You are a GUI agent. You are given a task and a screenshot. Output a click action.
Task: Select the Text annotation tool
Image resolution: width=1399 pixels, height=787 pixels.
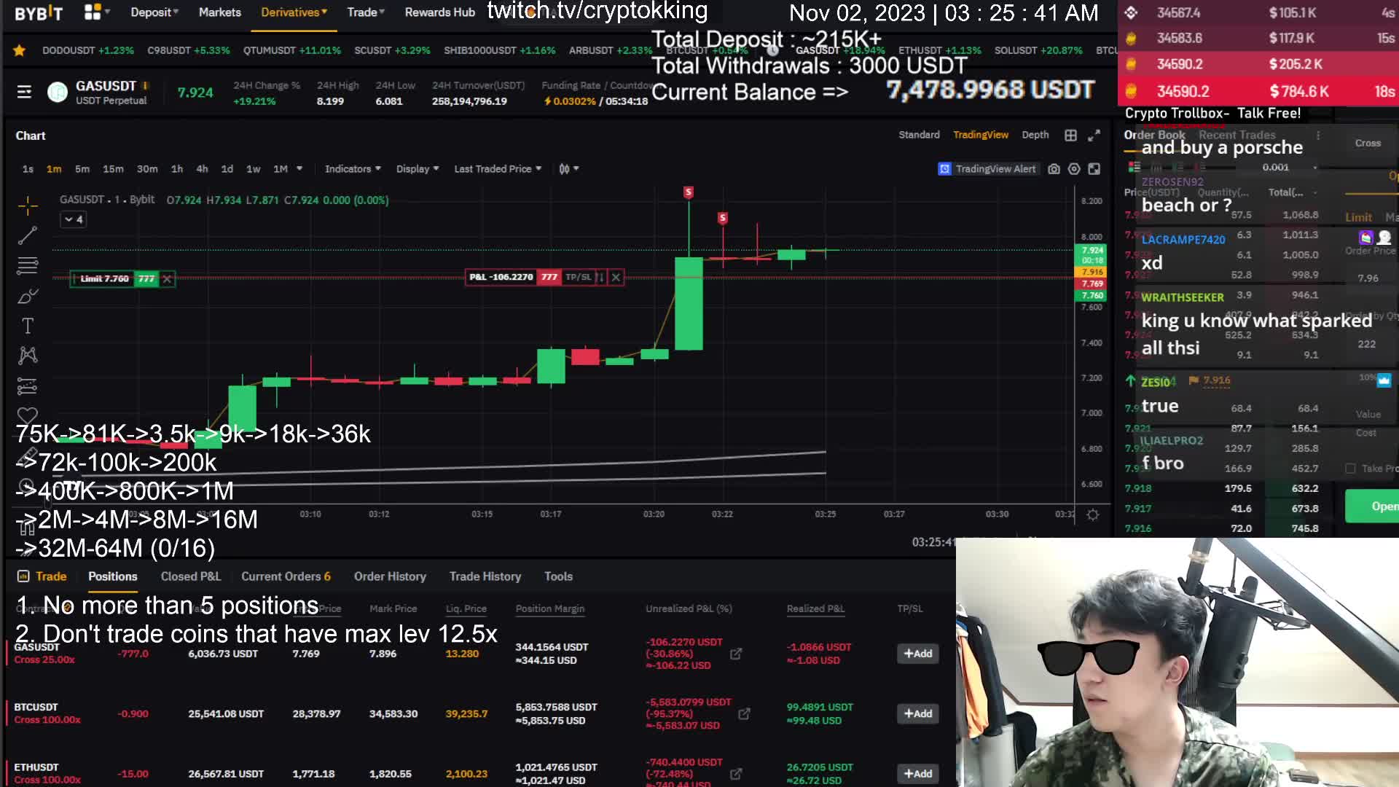point(28,326)
